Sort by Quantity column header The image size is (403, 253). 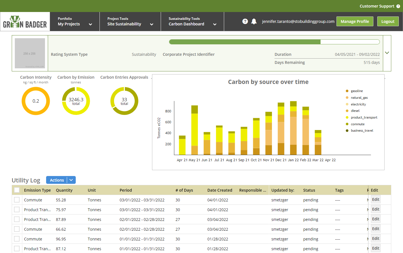point(64,190)
